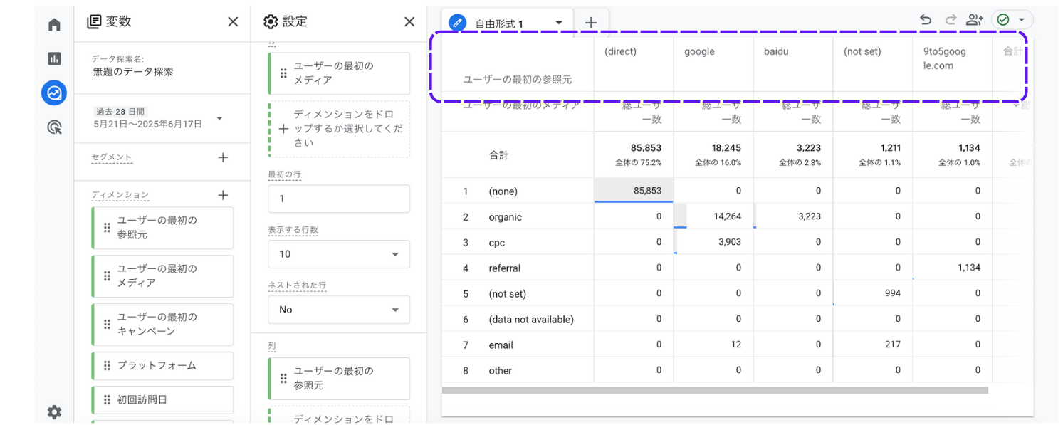Grab drag handle of ユーザーの最初の参照元 dimension
This screenshot has width=1063, height=425.
coord(107,228)
